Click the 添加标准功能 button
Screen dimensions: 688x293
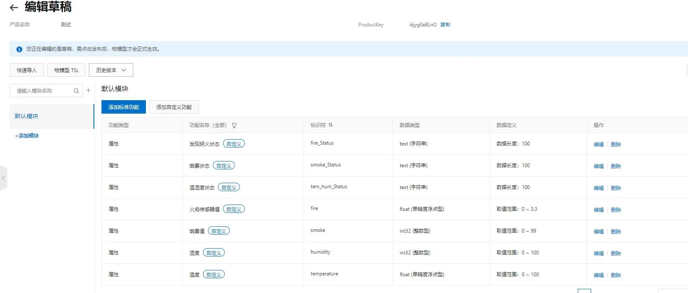click(x=124, y=107)
